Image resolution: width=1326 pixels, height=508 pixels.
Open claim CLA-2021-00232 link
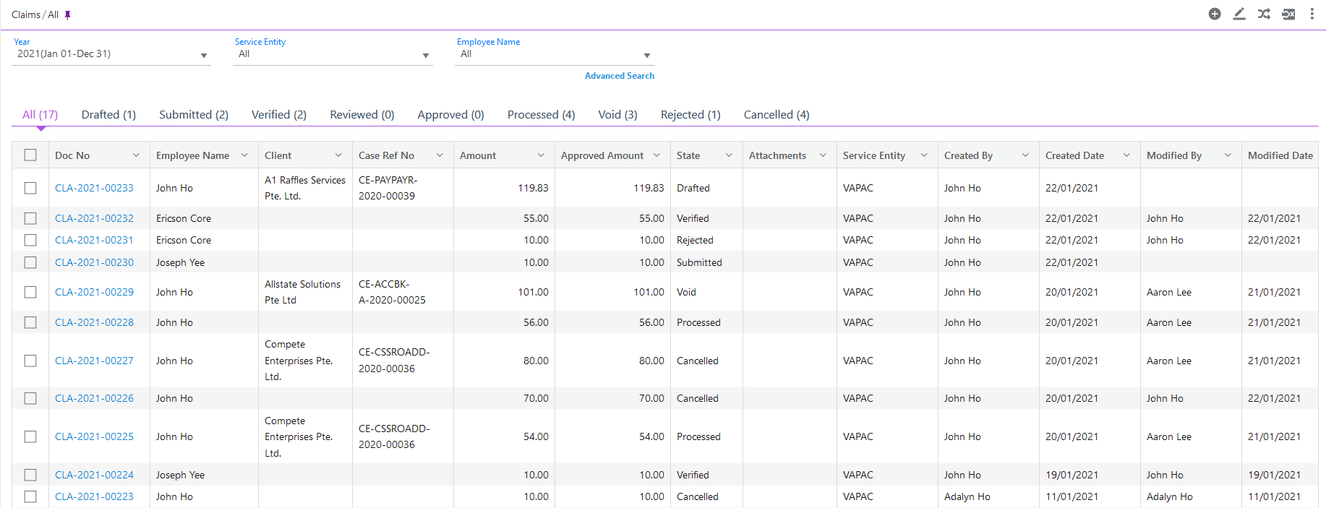click(x=94, y=218)
